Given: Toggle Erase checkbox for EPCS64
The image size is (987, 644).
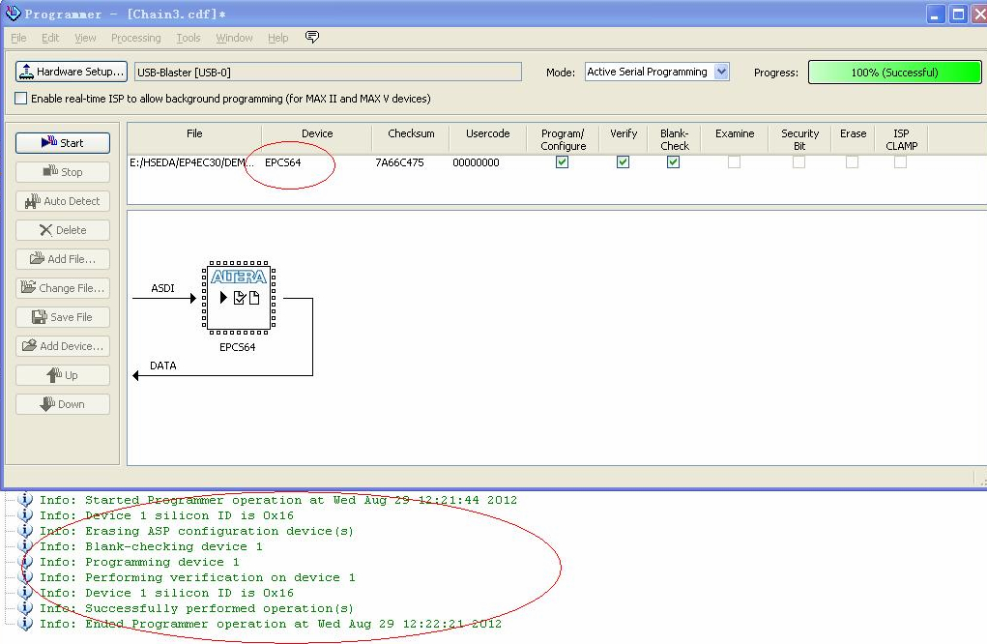Looking at the screenshot, I should pyautogui.click(x=852, y=161).
